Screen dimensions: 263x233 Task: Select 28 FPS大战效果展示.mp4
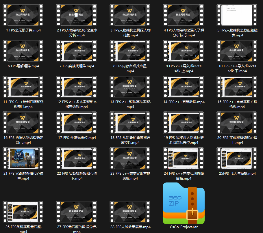click(130, 212)
